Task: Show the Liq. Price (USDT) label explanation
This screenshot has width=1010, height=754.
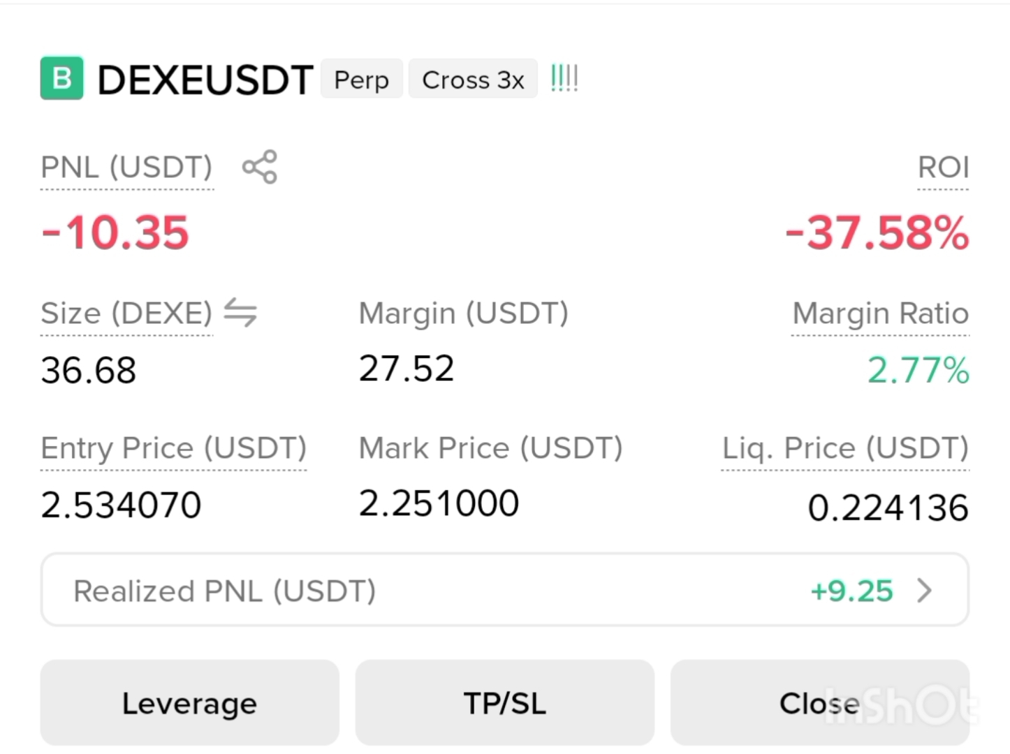Action: click(845, 448)
